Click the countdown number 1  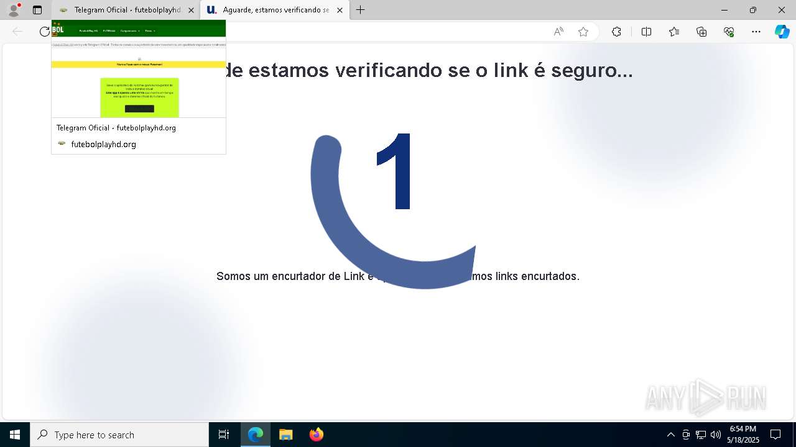pos(394,171)
